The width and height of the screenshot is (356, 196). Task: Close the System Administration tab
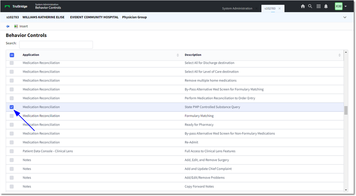coord(256,9)
